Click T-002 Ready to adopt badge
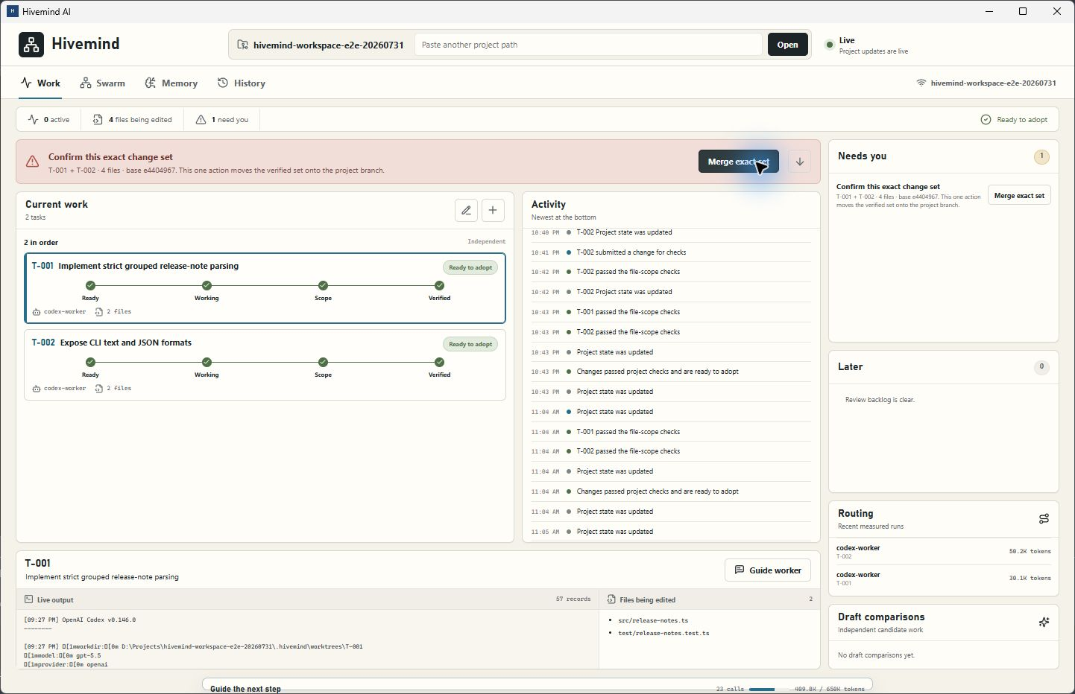This screenshot has height=694, width=1075. point(470,344)
